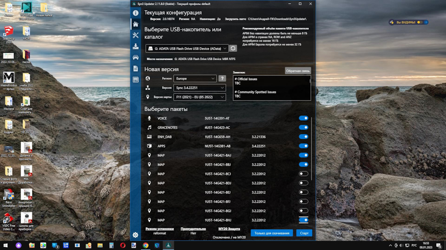446x250 pixels.
Task: Click the taskbar clock showing 16:53
Action: [x=426, y=245]
